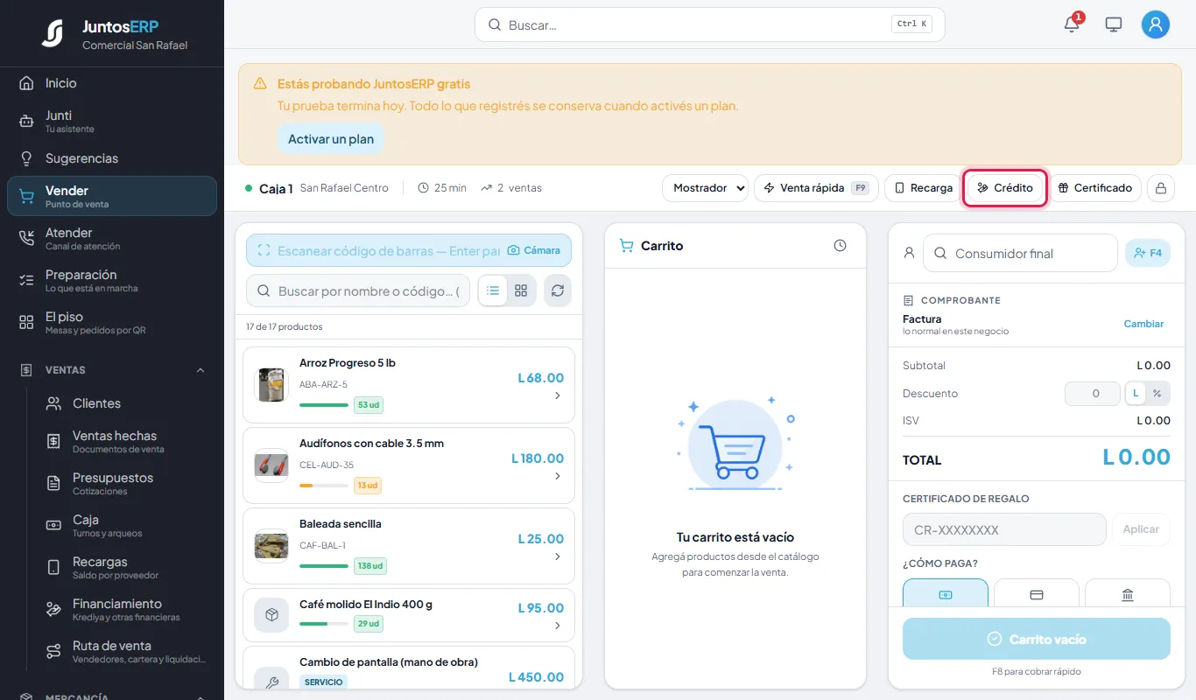This screenshot has width=1196, height=700.
Task: Go to Inicio in sidebar
Action: (x=112, y=83)
